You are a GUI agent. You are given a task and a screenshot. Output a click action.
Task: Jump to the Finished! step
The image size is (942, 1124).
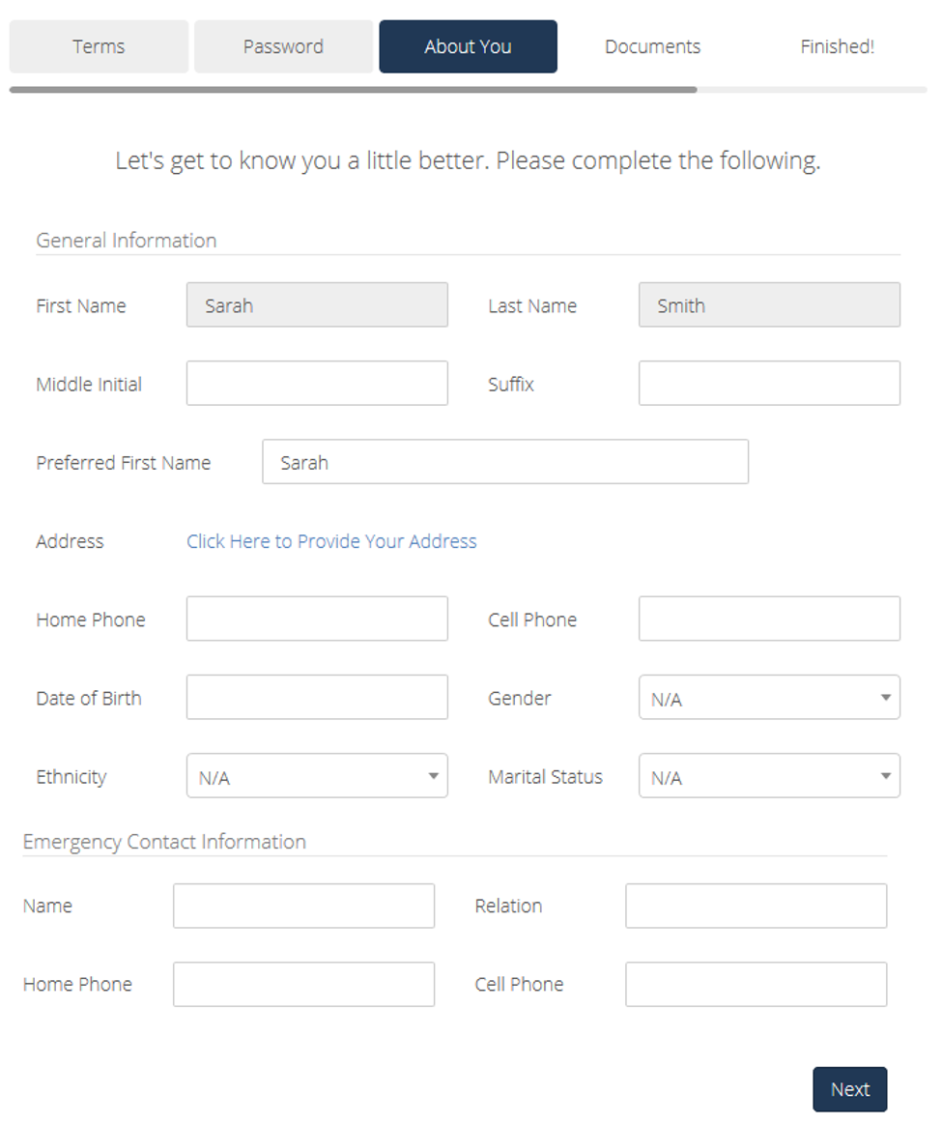(838, 46)
